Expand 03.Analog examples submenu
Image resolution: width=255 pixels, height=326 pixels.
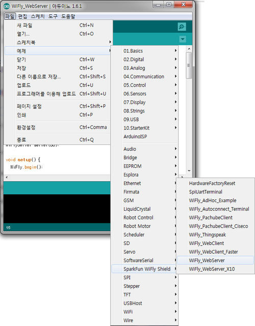click(145, 68)
